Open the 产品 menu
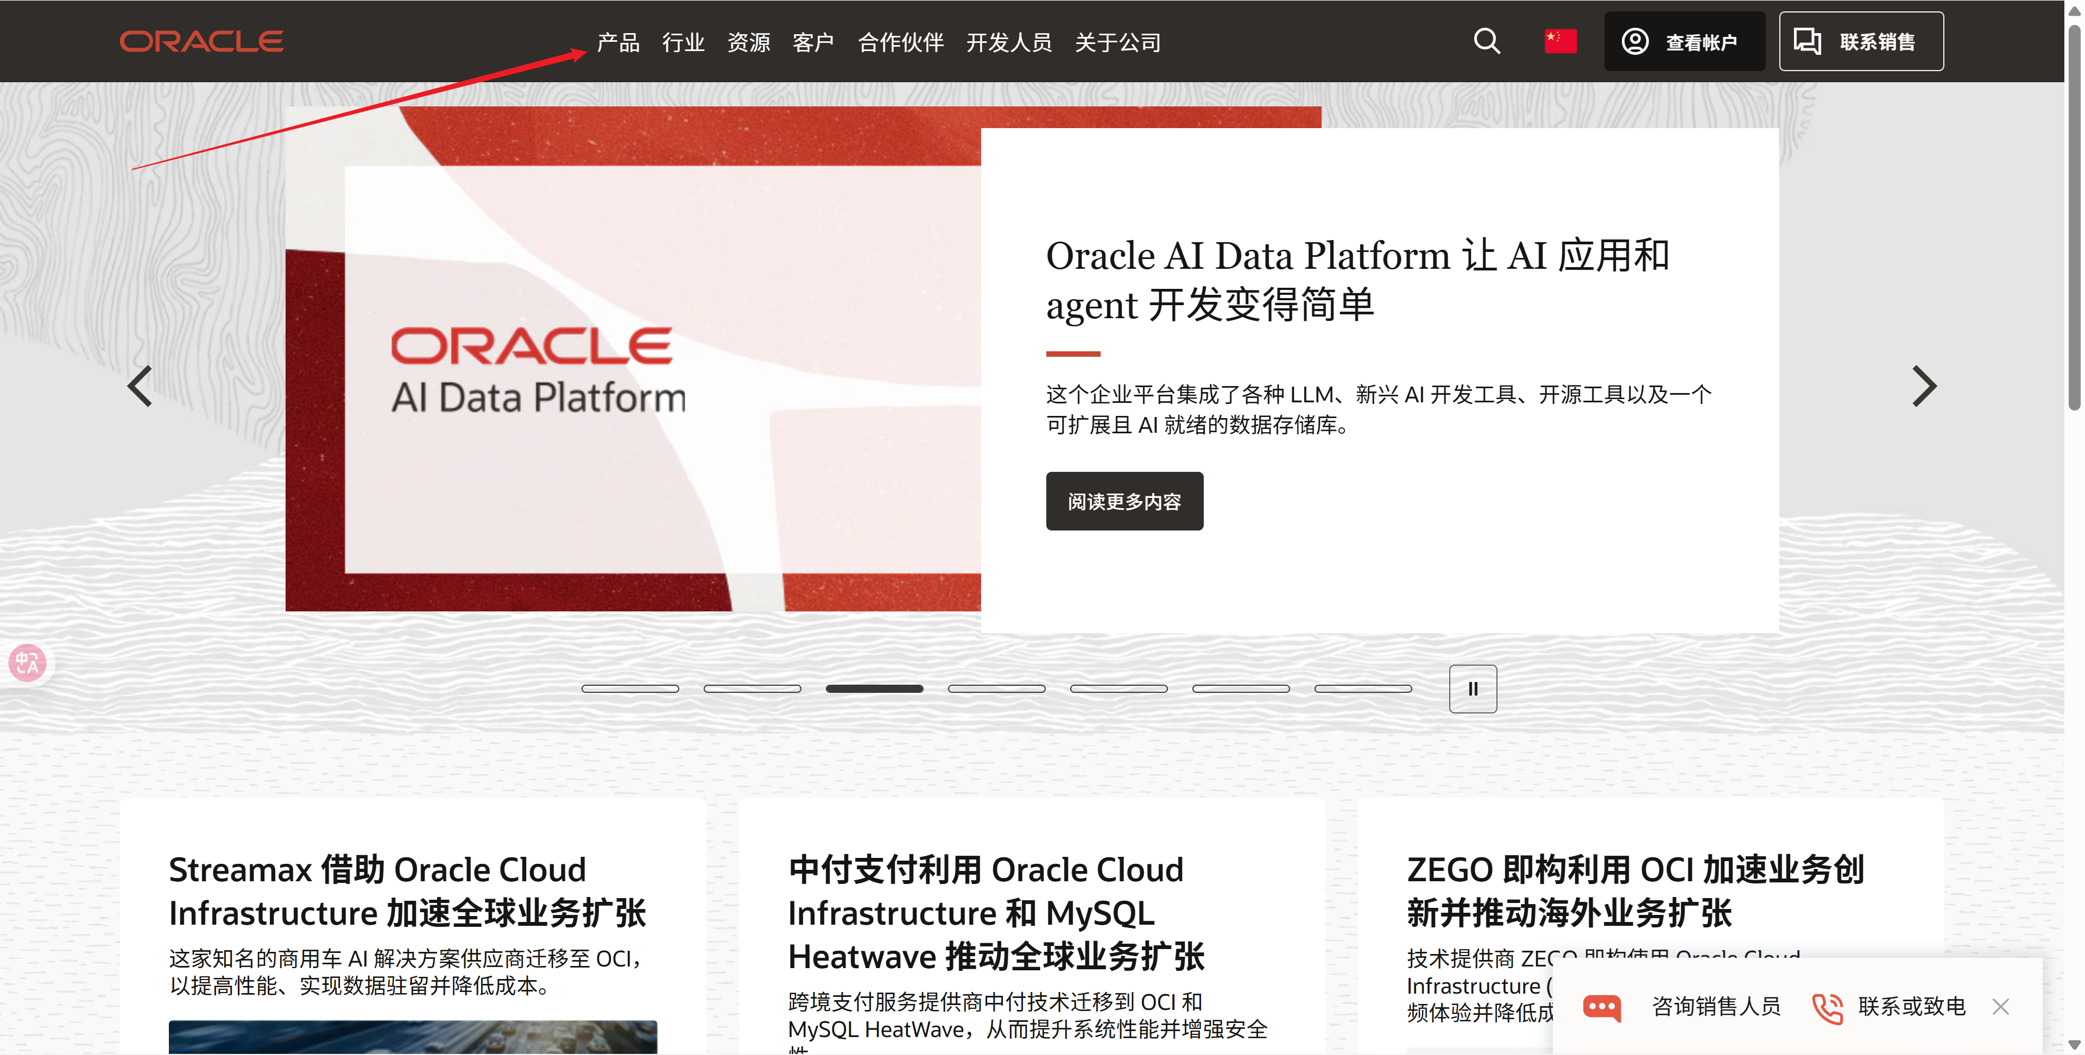 (618, 42)
